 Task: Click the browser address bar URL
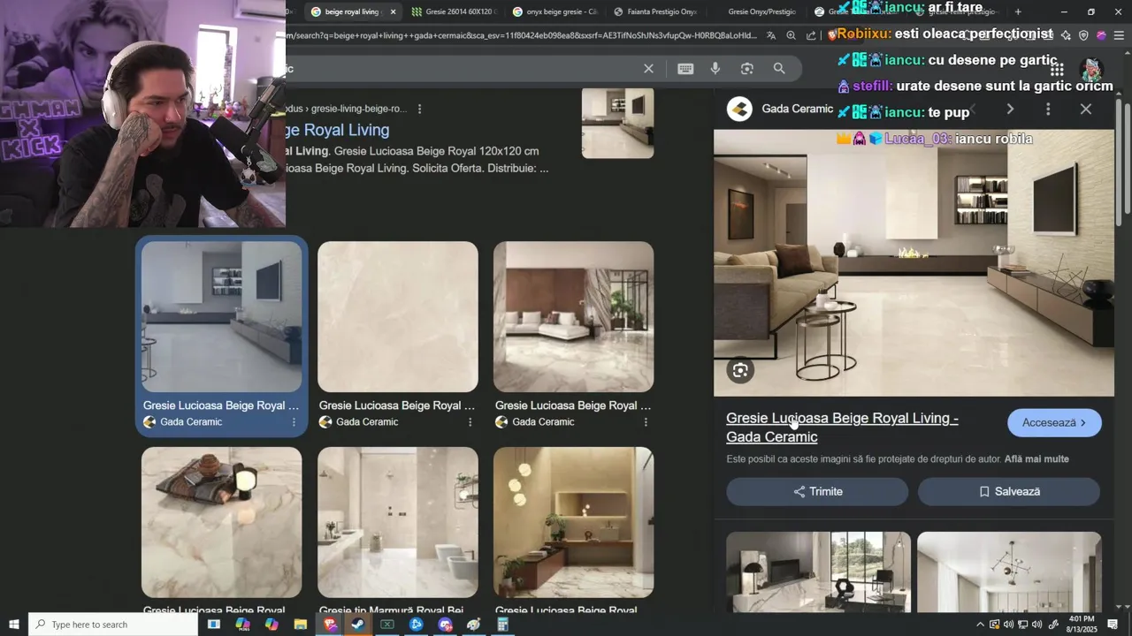pos(522,35)
